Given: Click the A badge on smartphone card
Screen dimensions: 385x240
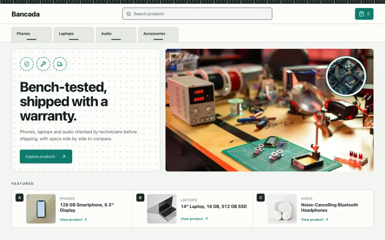Looking at the screenshot, I should (19, 198).
